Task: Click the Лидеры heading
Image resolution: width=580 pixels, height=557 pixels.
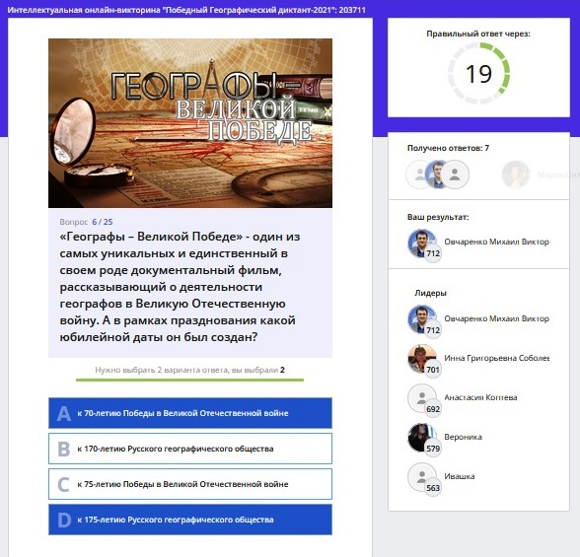Action: 430,293
